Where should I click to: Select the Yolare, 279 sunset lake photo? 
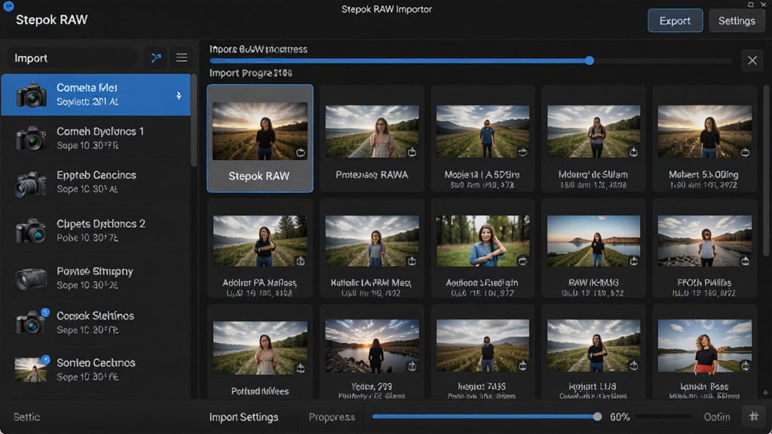pyautogui.click(x=372, y=352)
